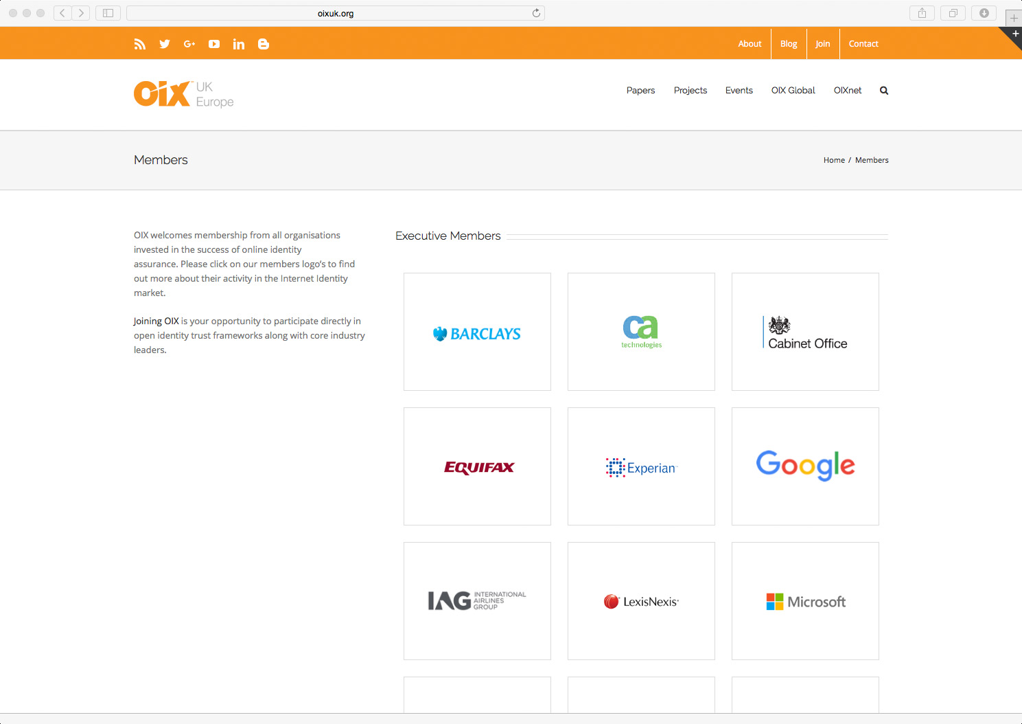Screen dimensions: 1022x724
Task: Open the LexisNexis member logo
Action: [x=641, y=601]
